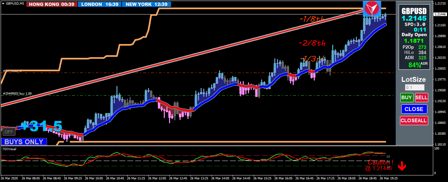The width and height of the screenshot is (448, 182).
Task: Click the LONDON 16:39 clock label
Action: coord(100,4)
